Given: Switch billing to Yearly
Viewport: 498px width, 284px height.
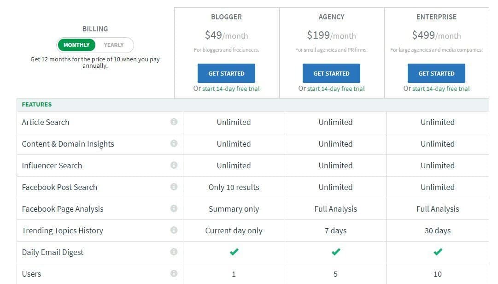Looking at the screenshot, I should [114, 45].
